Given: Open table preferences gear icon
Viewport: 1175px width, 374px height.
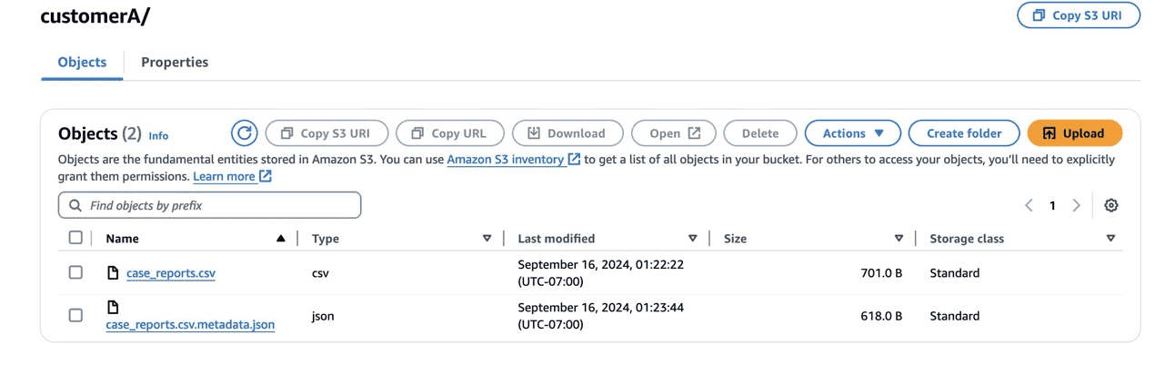Looking at the screenshot, I should 1110,205.
